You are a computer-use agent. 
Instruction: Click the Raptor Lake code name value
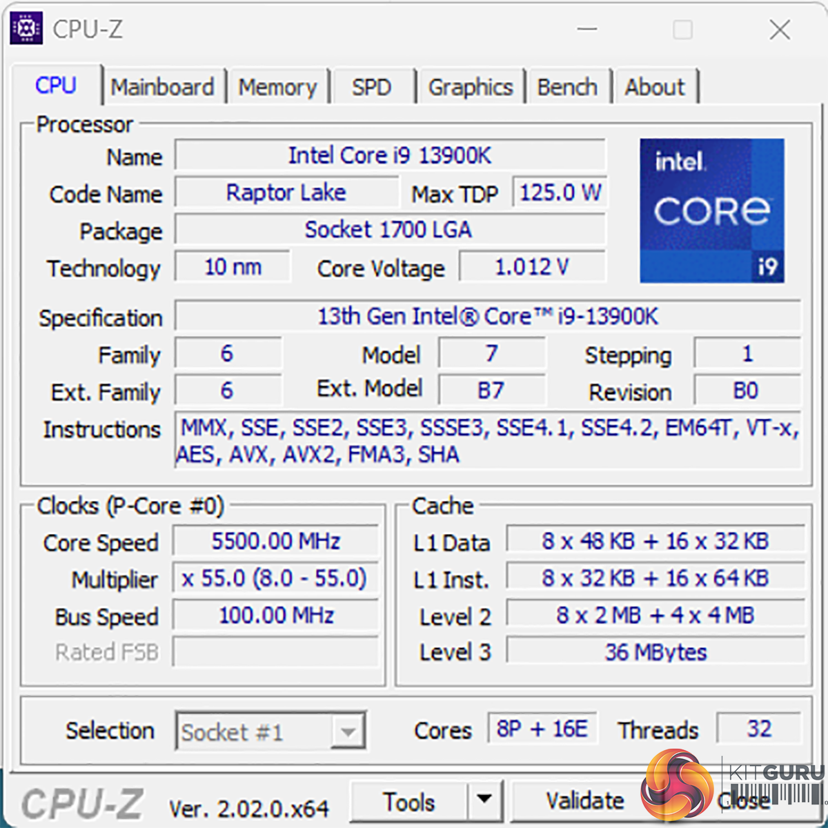pyautogui.click(x=286, y=193)
